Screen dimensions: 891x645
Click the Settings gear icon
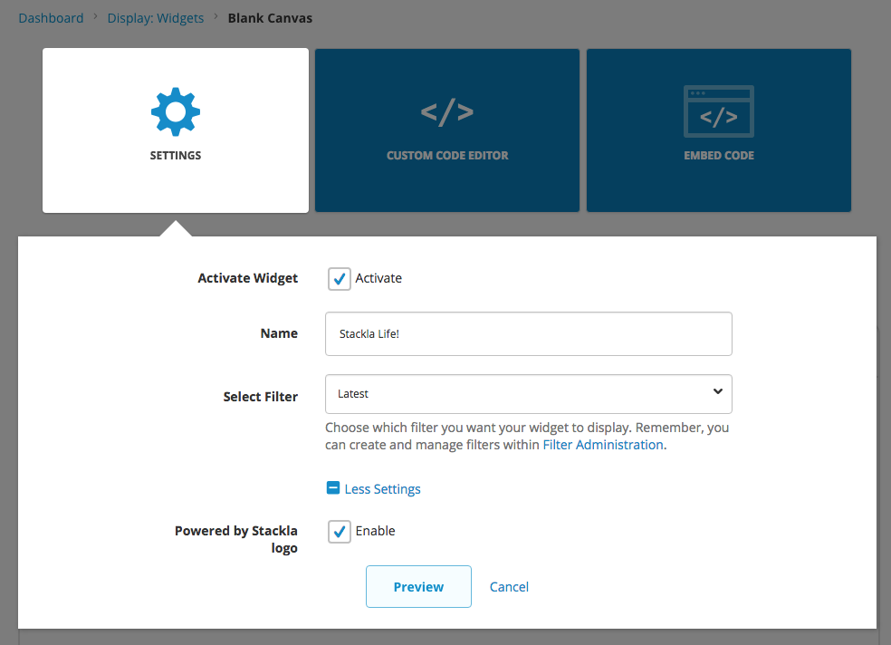click(x=176, y=112)
